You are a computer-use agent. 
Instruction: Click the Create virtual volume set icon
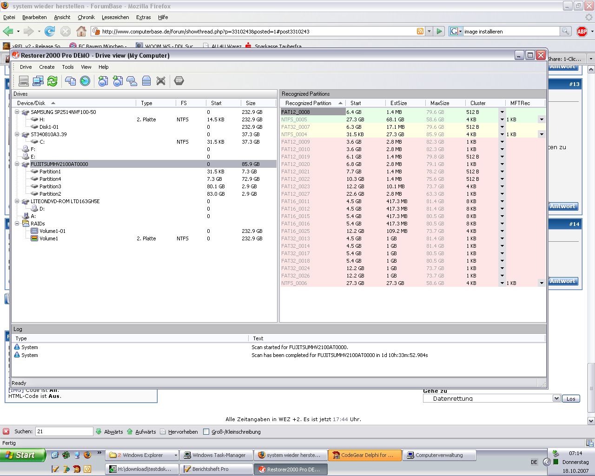click(x=132, y=81)
